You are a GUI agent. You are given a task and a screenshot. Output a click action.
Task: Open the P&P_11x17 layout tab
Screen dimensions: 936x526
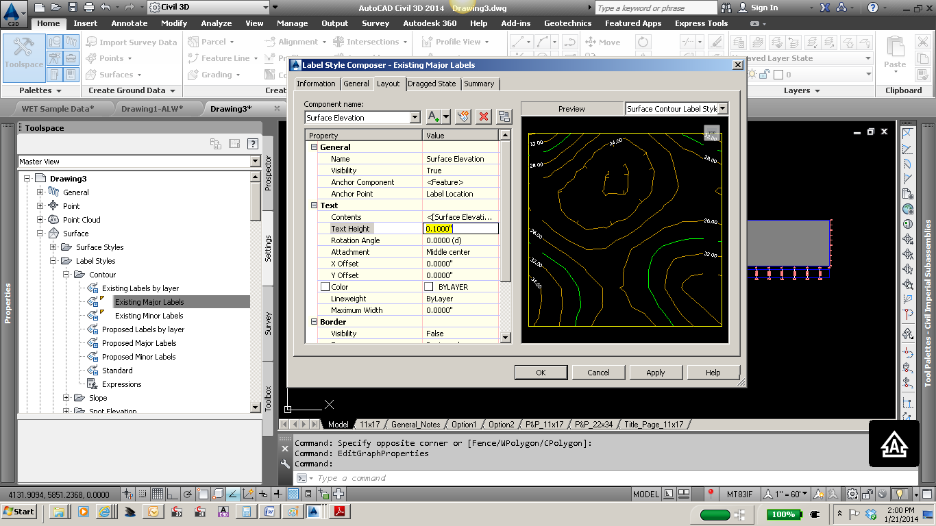coord(545,425)
